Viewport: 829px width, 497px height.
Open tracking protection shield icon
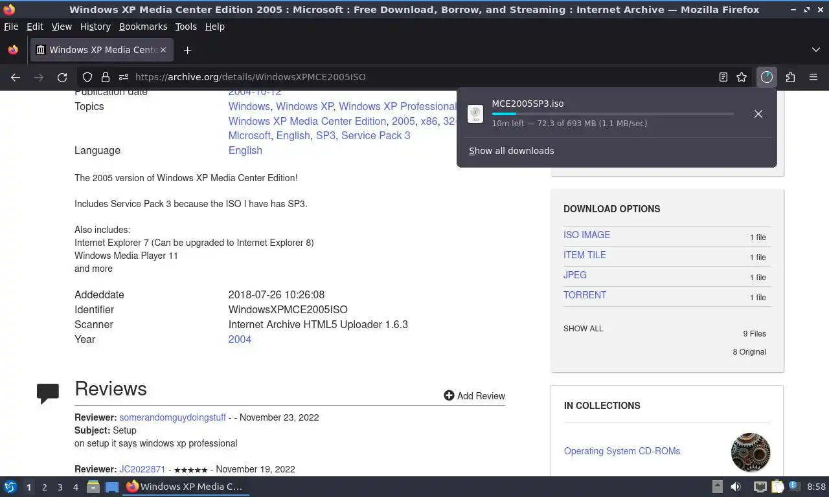click(x=87, y=77)
